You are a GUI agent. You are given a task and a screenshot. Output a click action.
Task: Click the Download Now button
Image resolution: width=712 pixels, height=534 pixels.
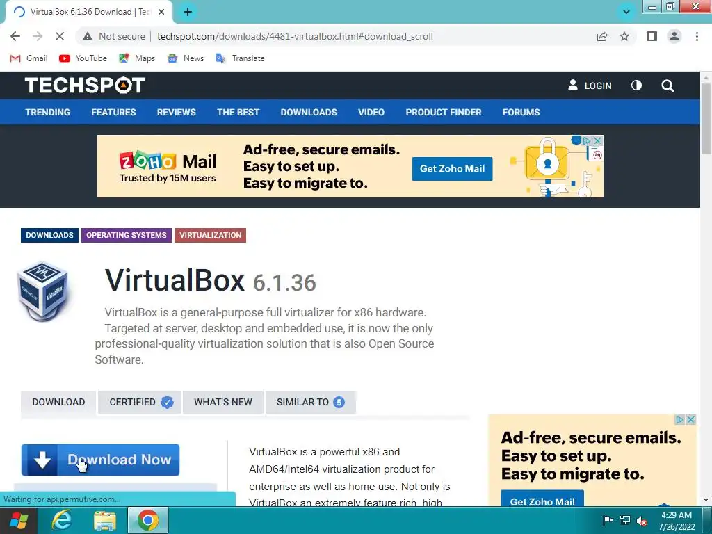pyautogui.click(x=100, y=460)
